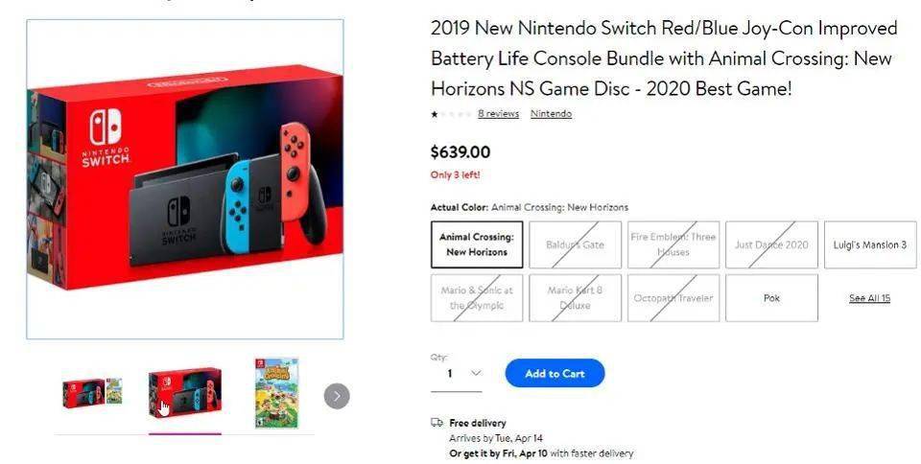The image size is (921, 464).
Task: Open the Qty quantity dropdown
Action: [x=457, y=374]
